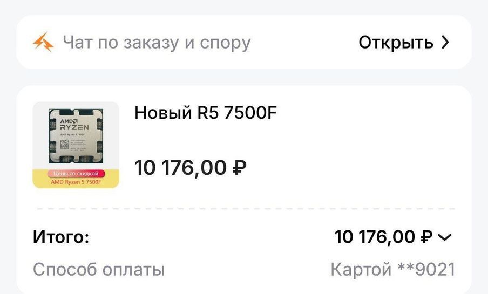This screenshot has width=488, height=294.
Task: Tap the orange lightning chat icon
Action: [x=43, y=42]
